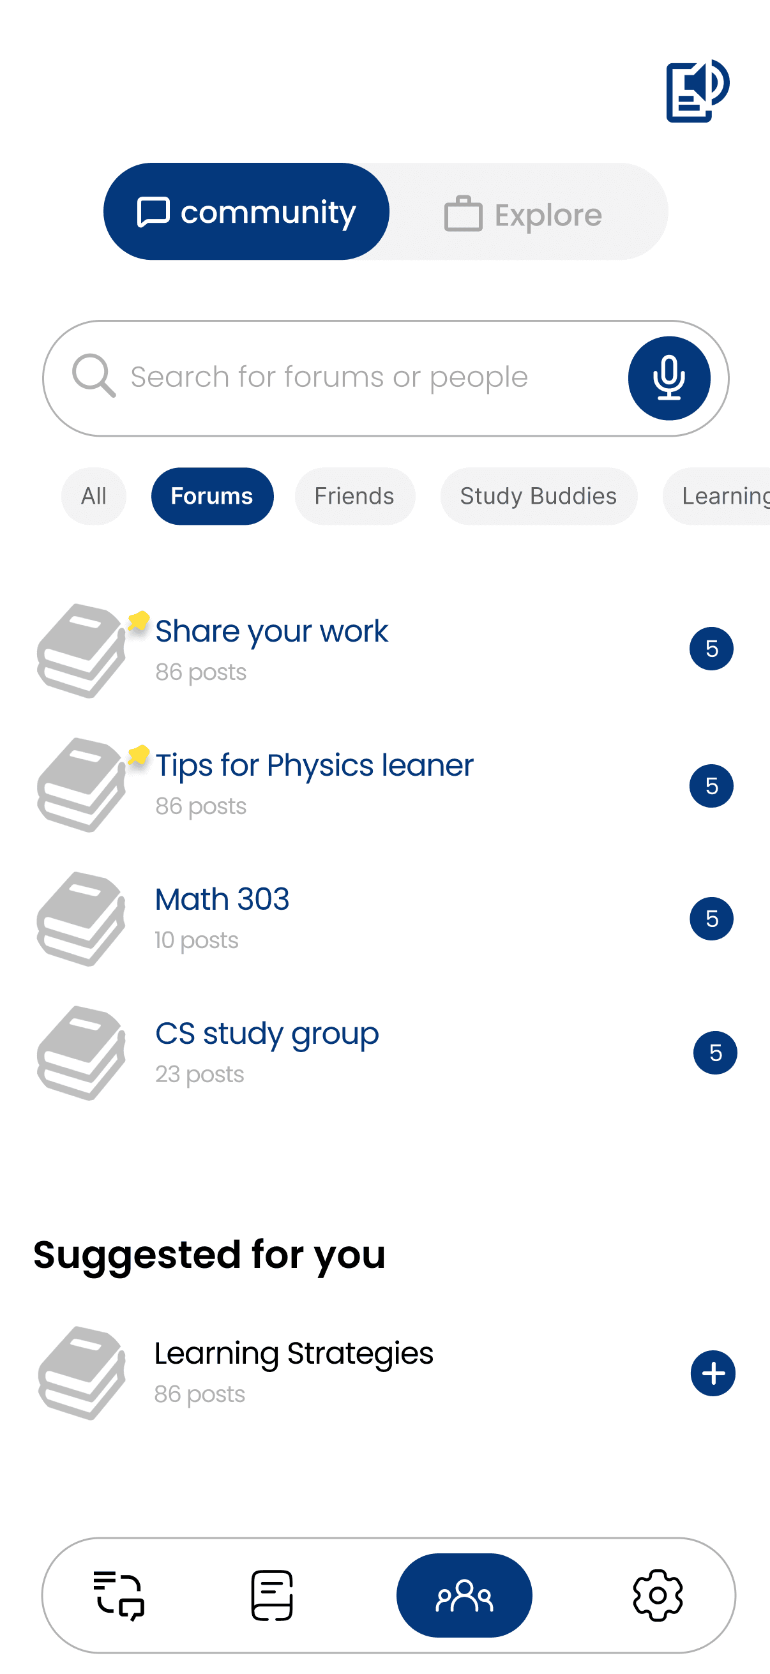Switch to the community toggle
Viewport: 770px width, 1674px height.
(246, 211)
